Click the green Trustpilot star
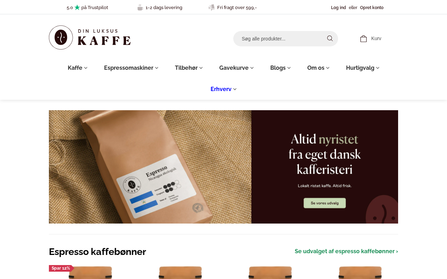The width and height of the screenshot is (447, 279). (77, 7)
